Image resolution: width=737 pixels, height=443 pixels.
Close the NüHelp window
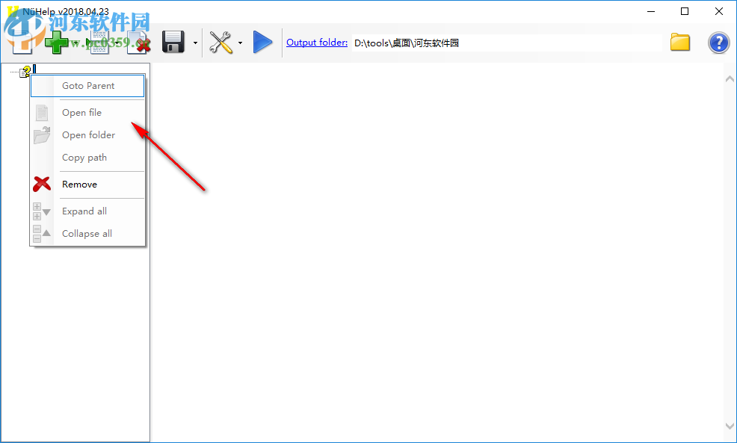coord(718,11)
